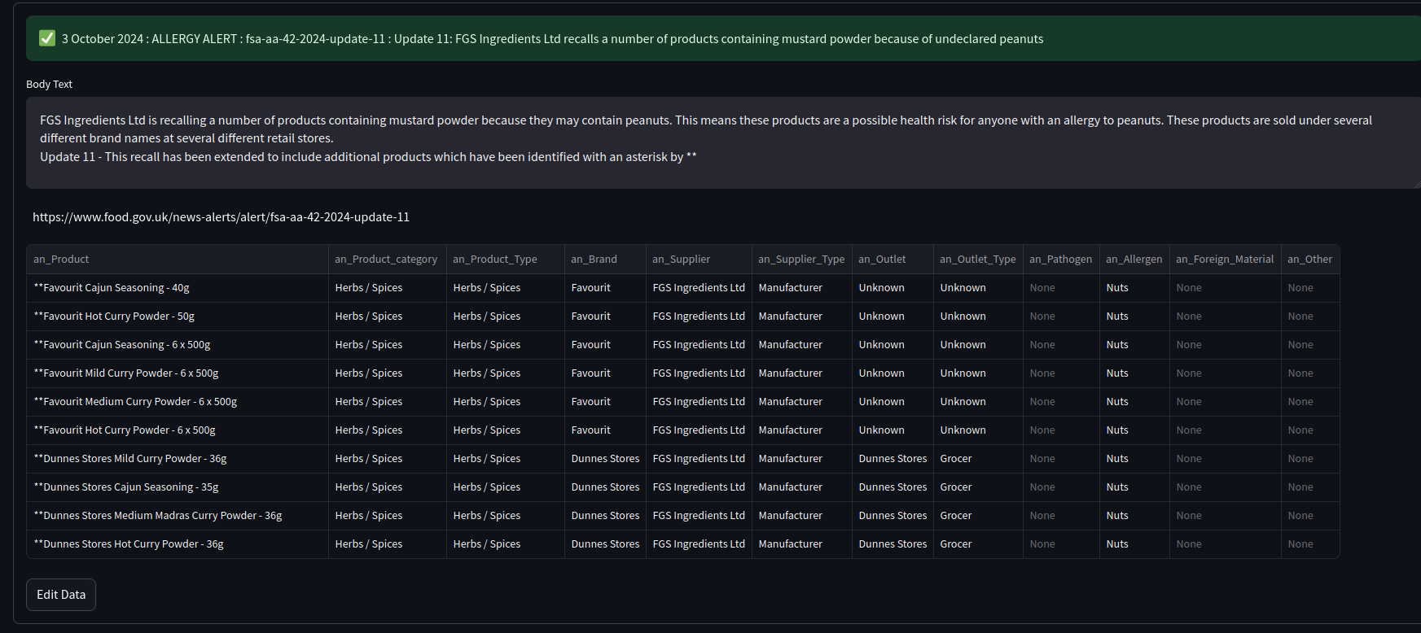Select the Dunnes Stores Medium Madras Curry cell
The width and height of the screenshot is (1421, 633).
click(158, 516)
